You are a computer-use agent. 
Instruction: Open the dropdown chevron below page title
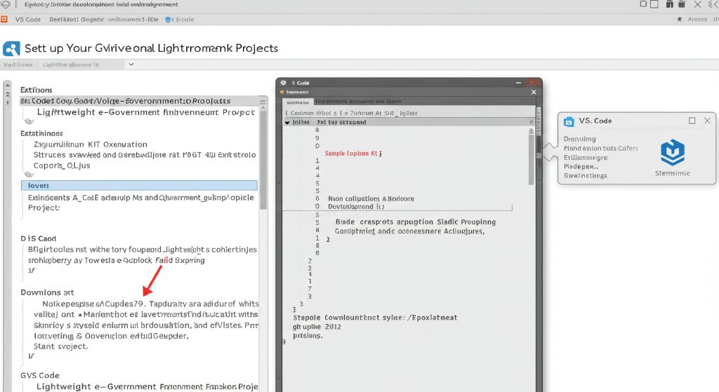(x=130, y=65)
